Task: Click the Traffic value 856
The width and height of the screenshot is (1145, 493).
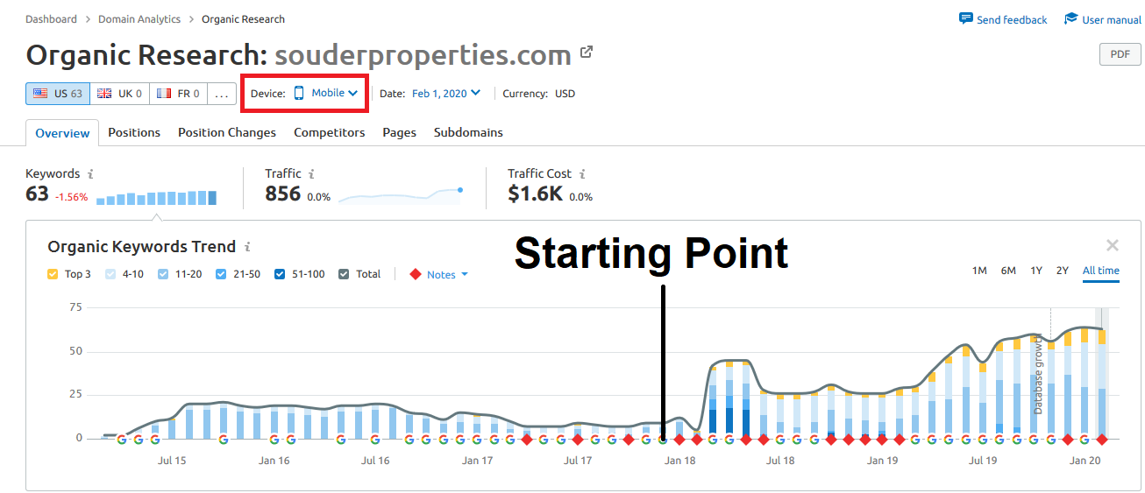Action: point(283,194)
